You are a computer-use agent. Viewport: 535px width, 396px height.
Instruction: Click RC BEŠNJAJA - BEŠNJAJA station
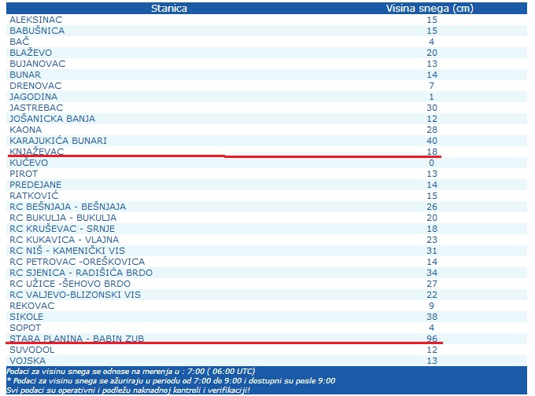pos(68,207)
